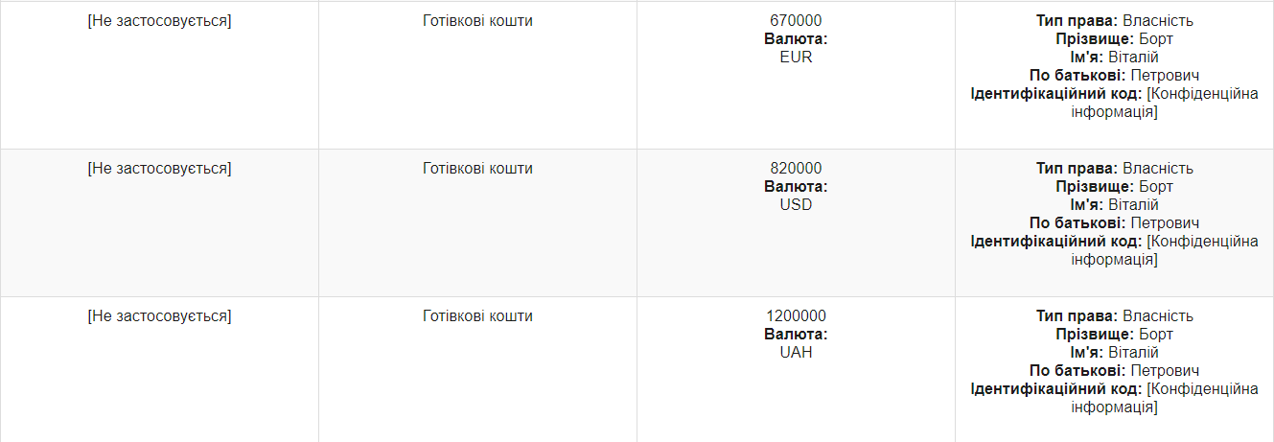Click "Ідентифікаційний код" label in the EUR row

1055,94
